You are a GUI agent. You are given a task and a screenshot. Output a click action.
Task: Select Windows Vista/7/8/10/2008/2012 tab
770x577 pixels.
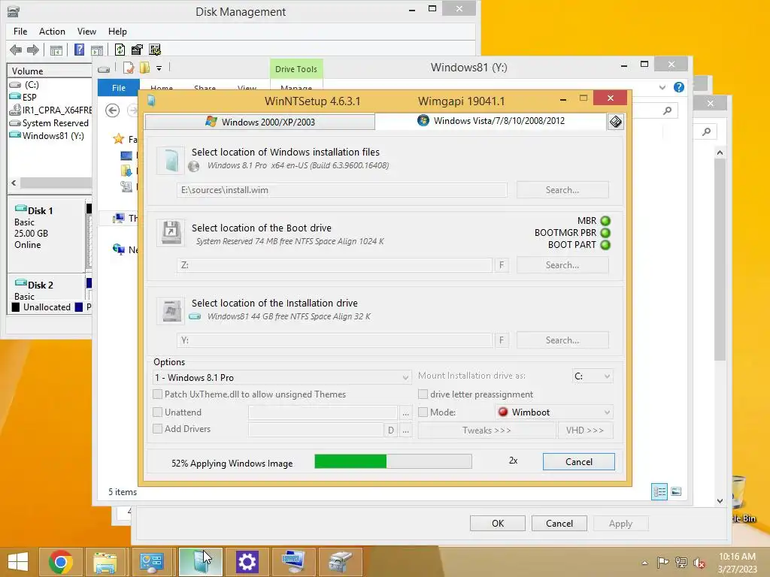click(x=490, y=121)
